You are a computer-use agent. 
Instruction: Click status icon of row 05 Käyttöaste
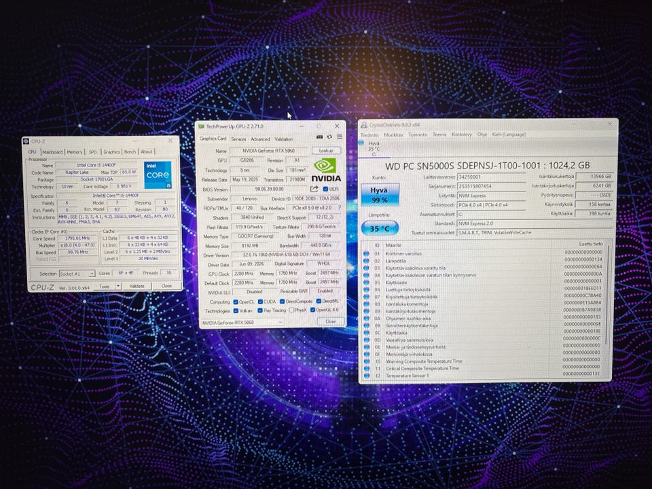(x=366, y=283)
